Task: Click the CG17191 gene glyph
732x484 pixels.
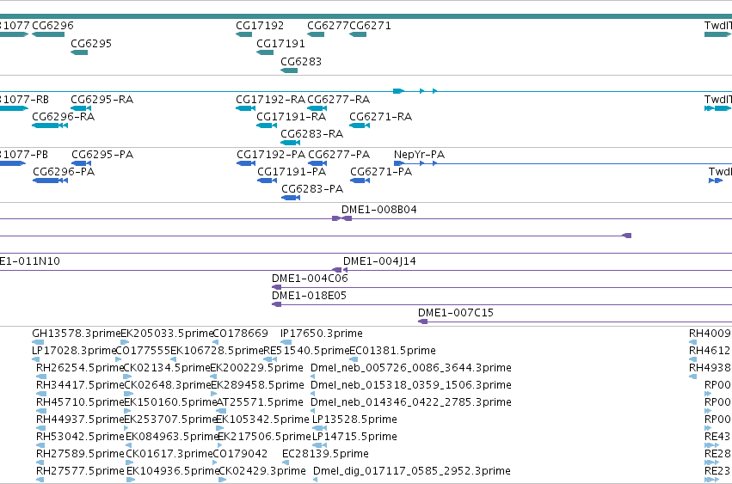Action: pos(265,52)
